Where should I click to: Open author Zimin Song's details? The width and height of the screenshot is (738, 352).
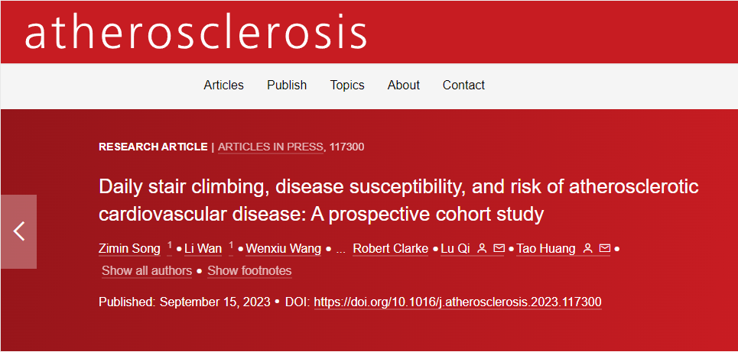pos(129,249)
